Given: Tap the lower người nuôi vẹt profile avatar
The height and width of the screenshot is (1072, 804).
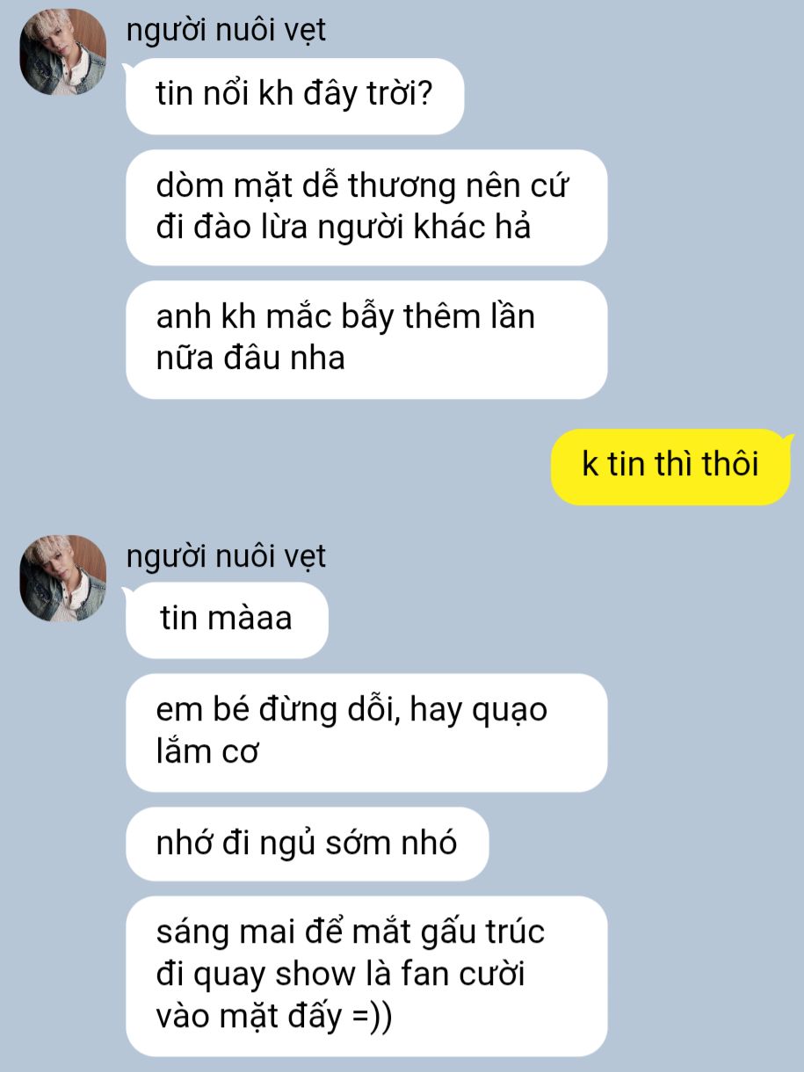Looking at the screenshot, I should click(63, 578).
